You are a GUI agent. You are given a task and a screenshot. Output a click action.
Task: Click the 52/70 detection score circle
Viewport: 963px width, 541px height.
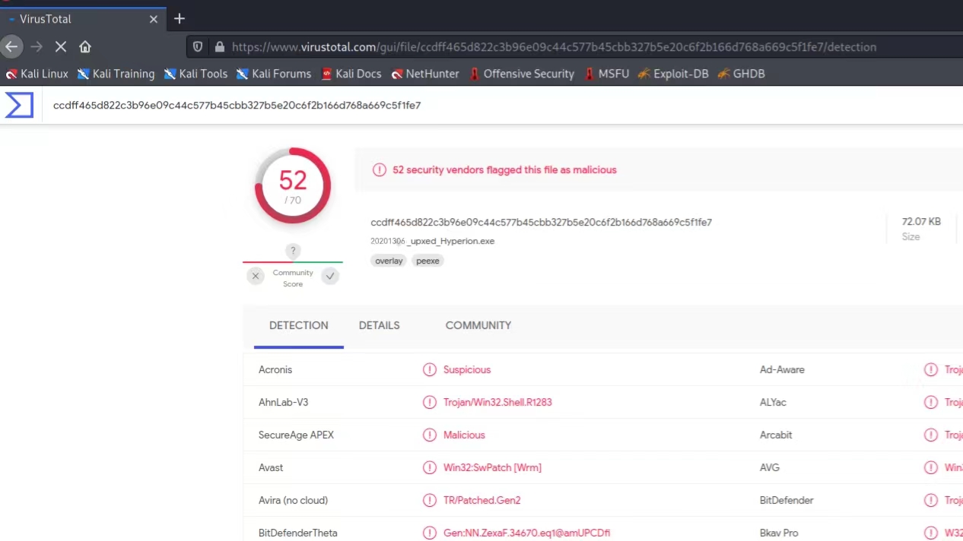293,185
